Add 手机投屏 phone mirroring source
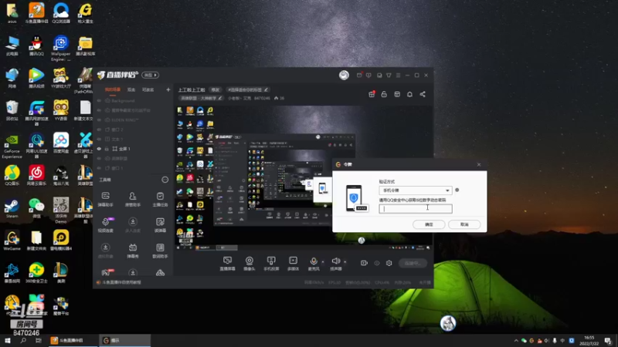 pyautogui.click(x=271, y=263)
